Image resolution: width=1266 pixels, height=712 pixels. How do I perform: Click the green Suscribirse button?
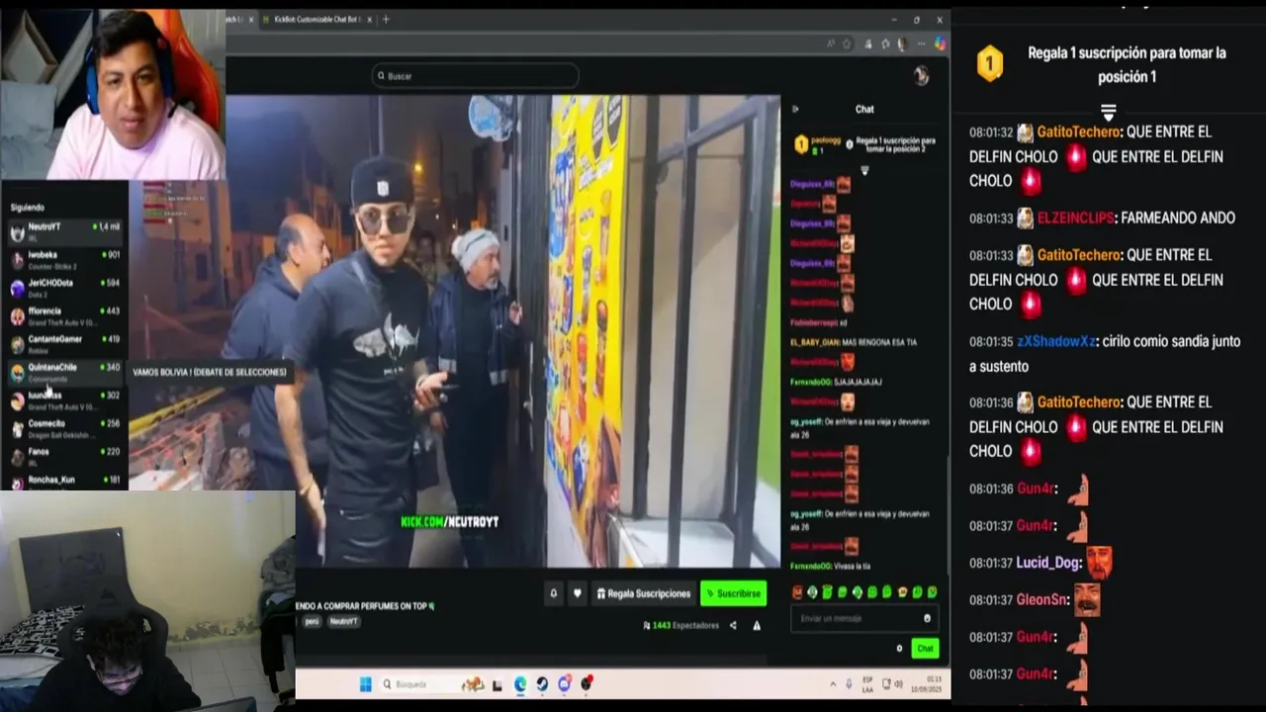coord(733,593)
